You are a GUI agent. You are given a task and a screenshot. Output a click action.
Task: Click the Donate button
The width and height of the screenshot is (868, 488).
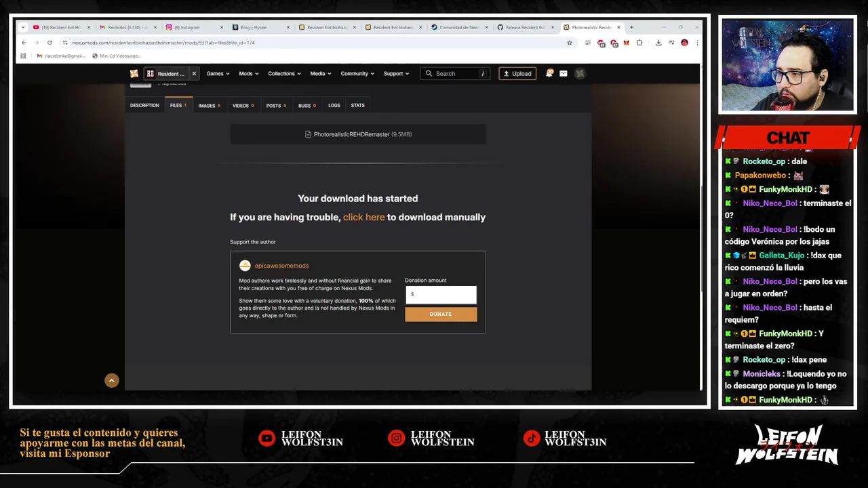[x=441, y=314]
